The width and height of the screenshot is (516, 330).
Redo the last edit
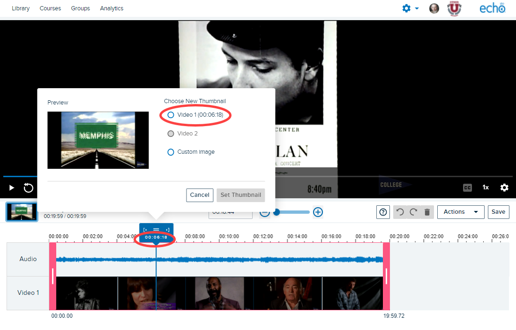coord(413,212)
